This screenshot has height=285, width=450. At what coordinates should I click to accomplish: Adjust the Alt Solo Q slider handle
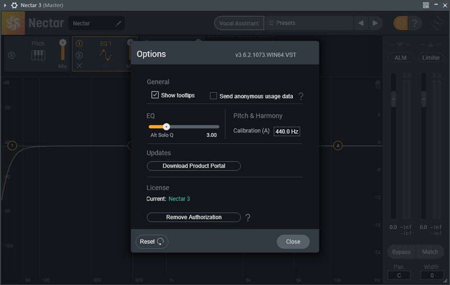point(166,127)
